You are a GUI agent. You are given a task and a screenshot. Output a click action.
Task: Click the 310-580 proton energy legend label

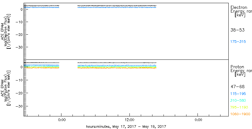(x=238, y=101)
